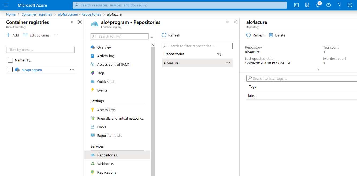Viewport: 357px width, 176px height.
Task: Collapse the resource menu sidebar
Action: 152,36
